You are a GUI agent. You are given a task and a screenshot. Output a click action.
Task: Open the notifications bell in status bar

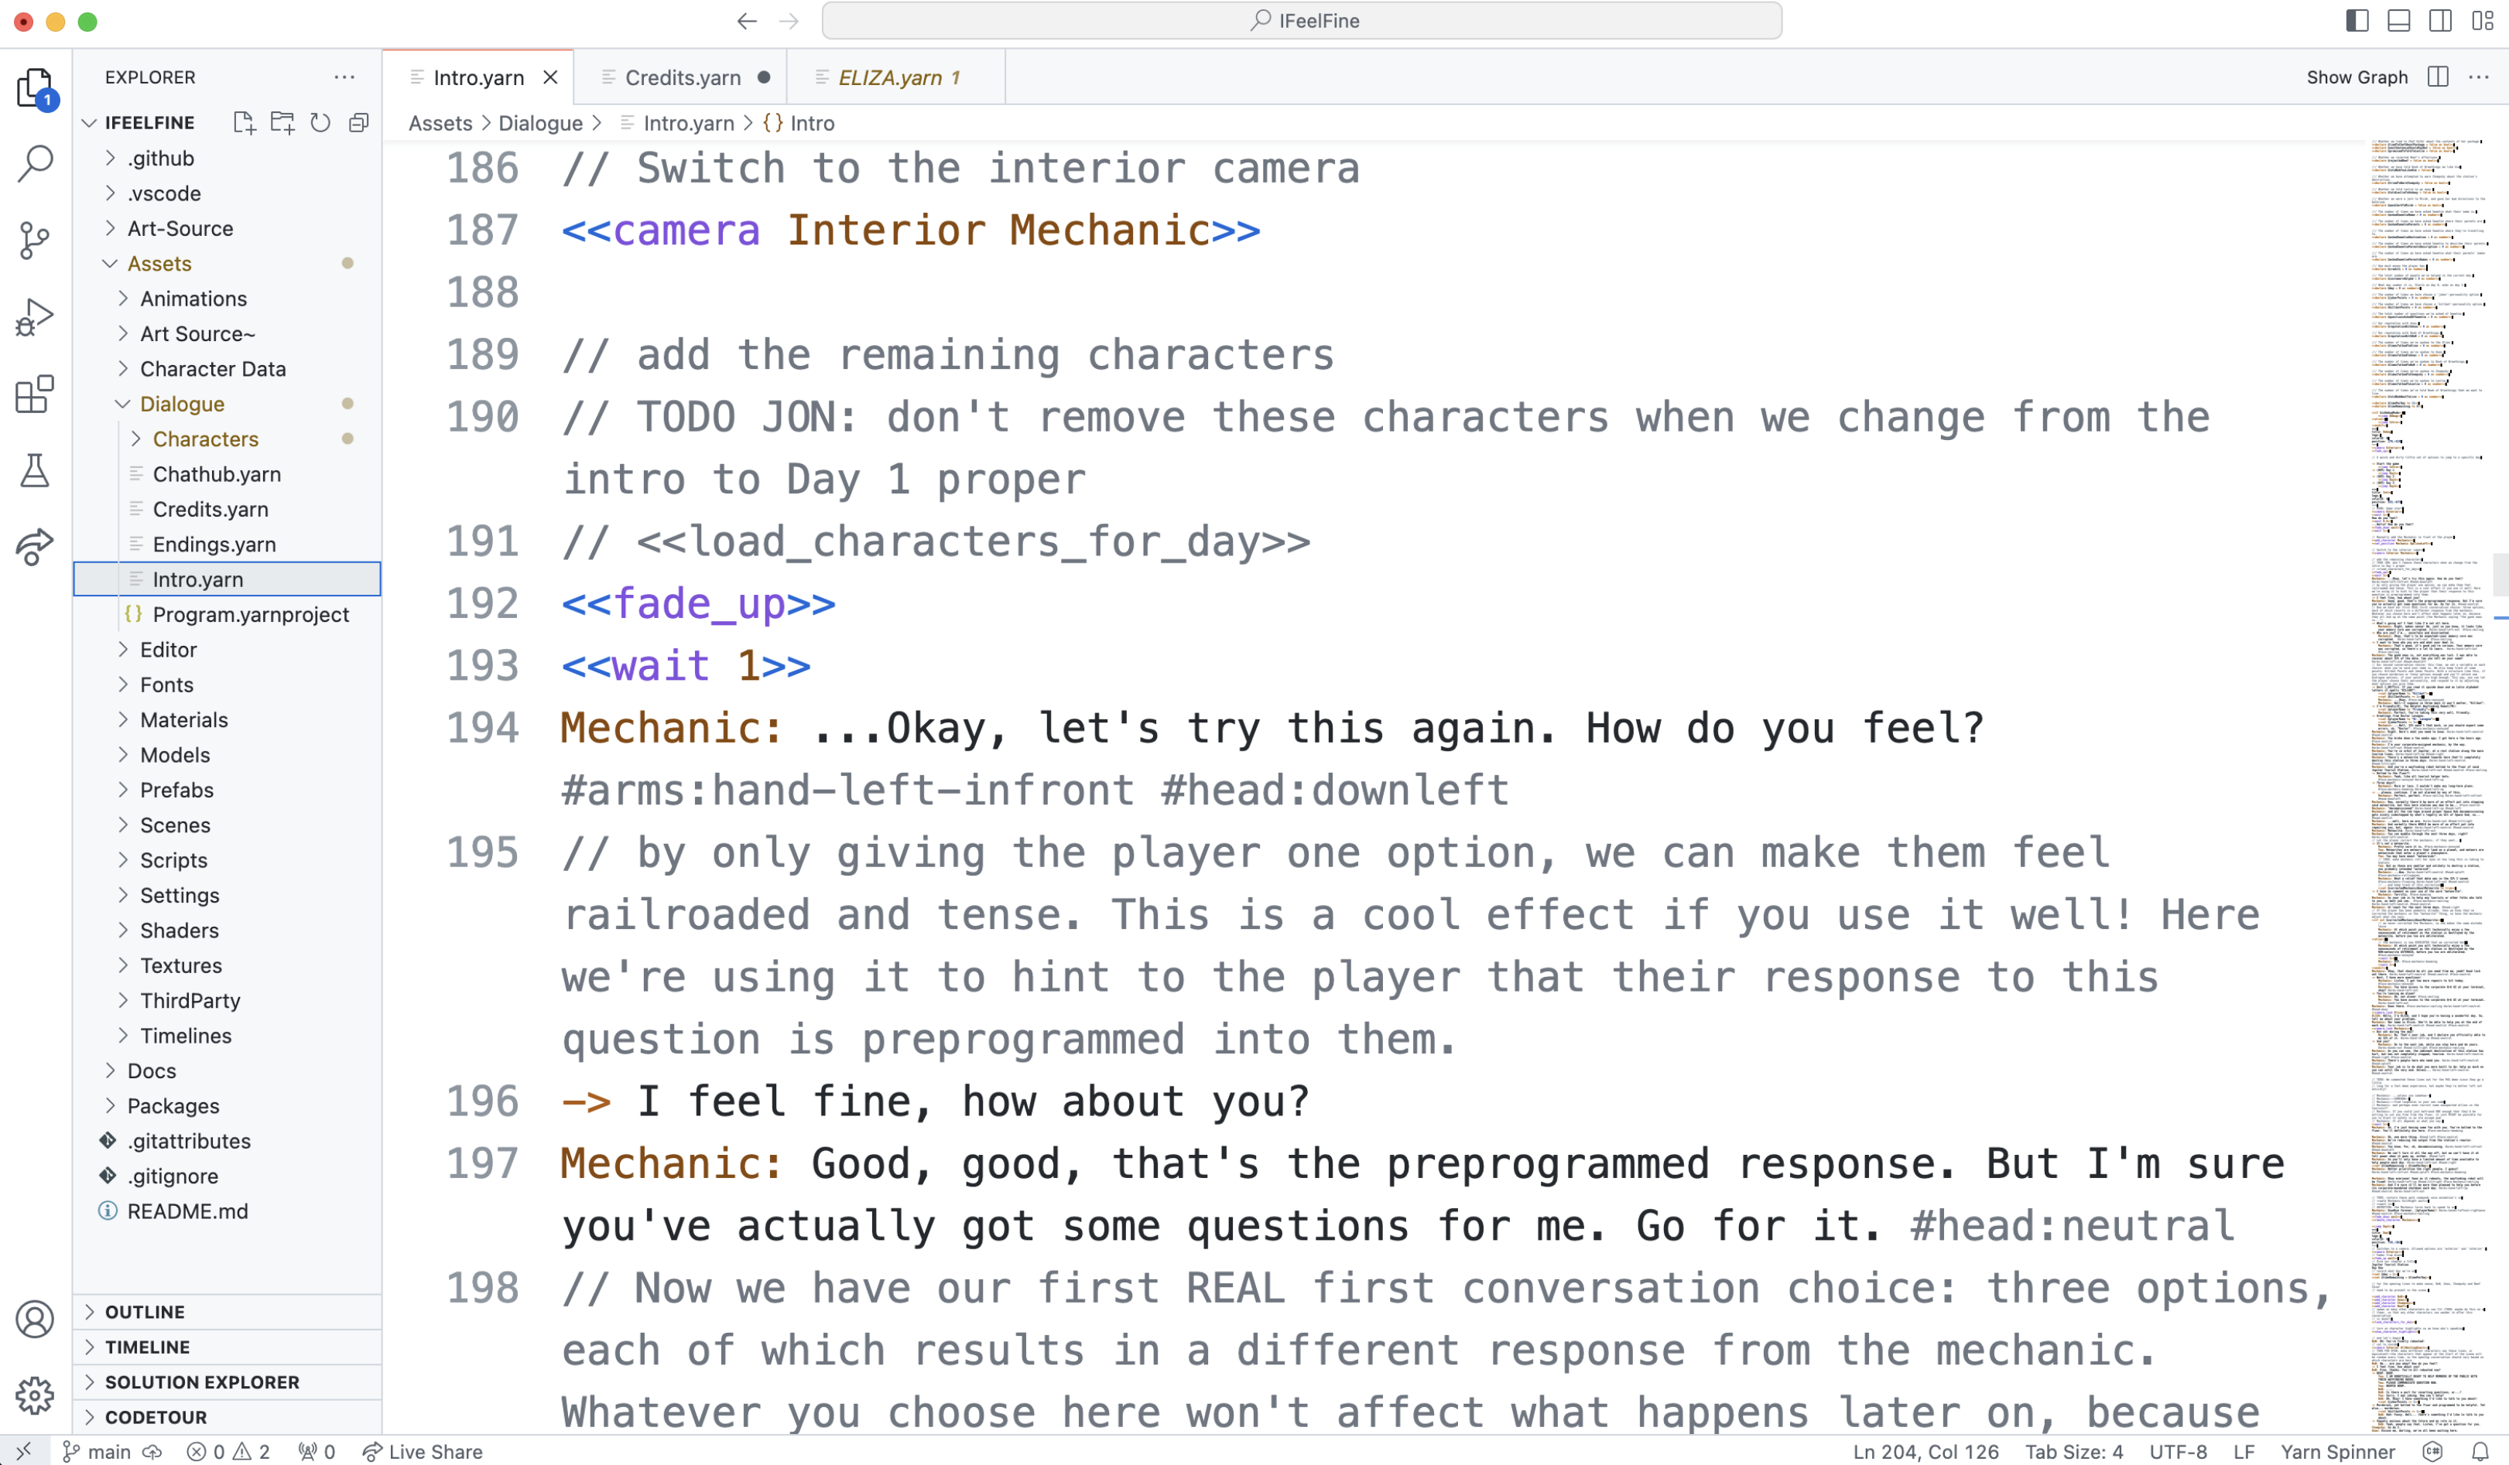click(x=2480, y=1451)
